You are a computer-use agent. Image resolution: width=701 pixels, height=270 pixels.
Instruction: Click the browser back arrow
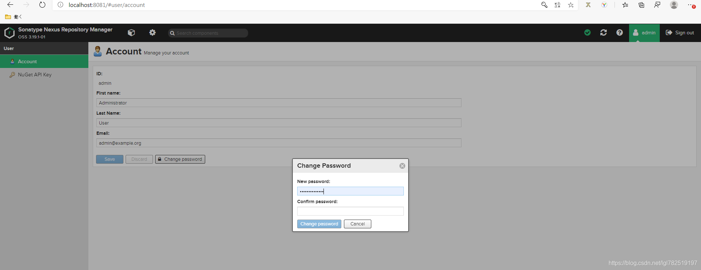point(10,5)
